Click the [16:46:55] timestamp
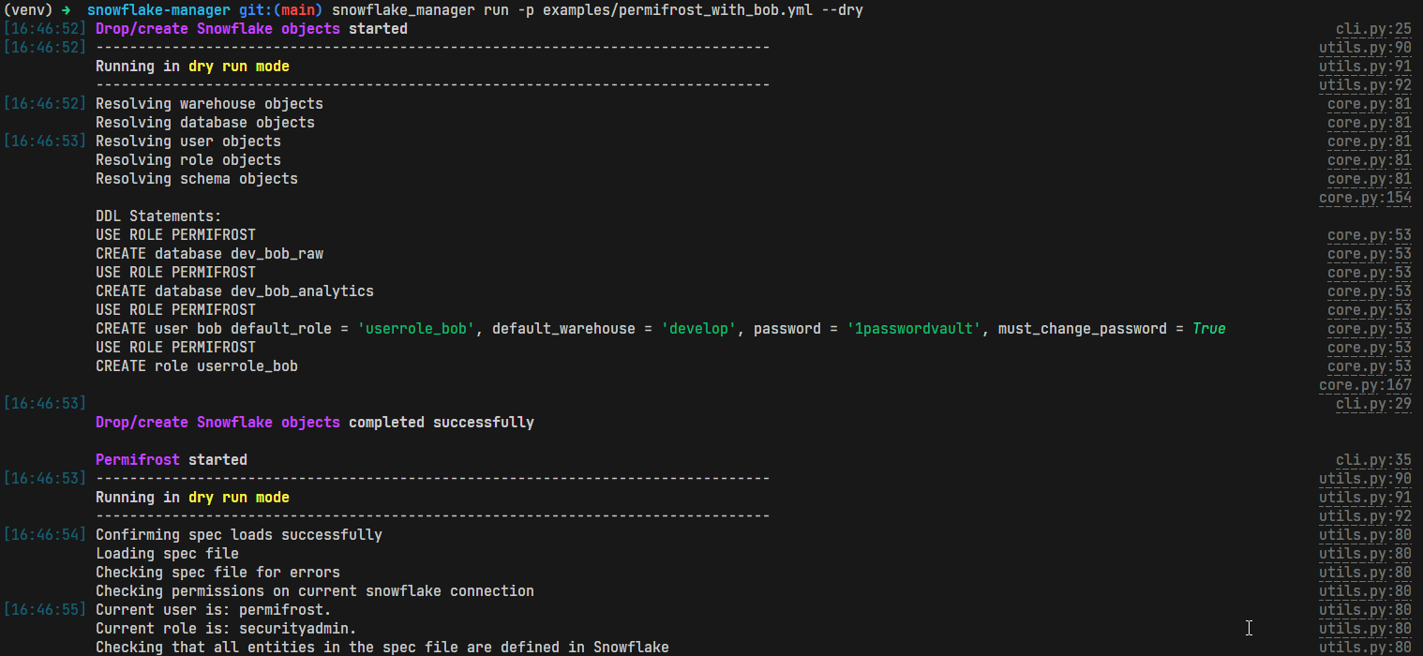The width and height of the screenshot is (1423, 656). click(x=45, y=610)
